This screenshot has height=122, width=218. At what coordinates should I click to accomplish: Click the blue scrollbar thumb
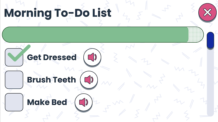click(x=210, y=40)
